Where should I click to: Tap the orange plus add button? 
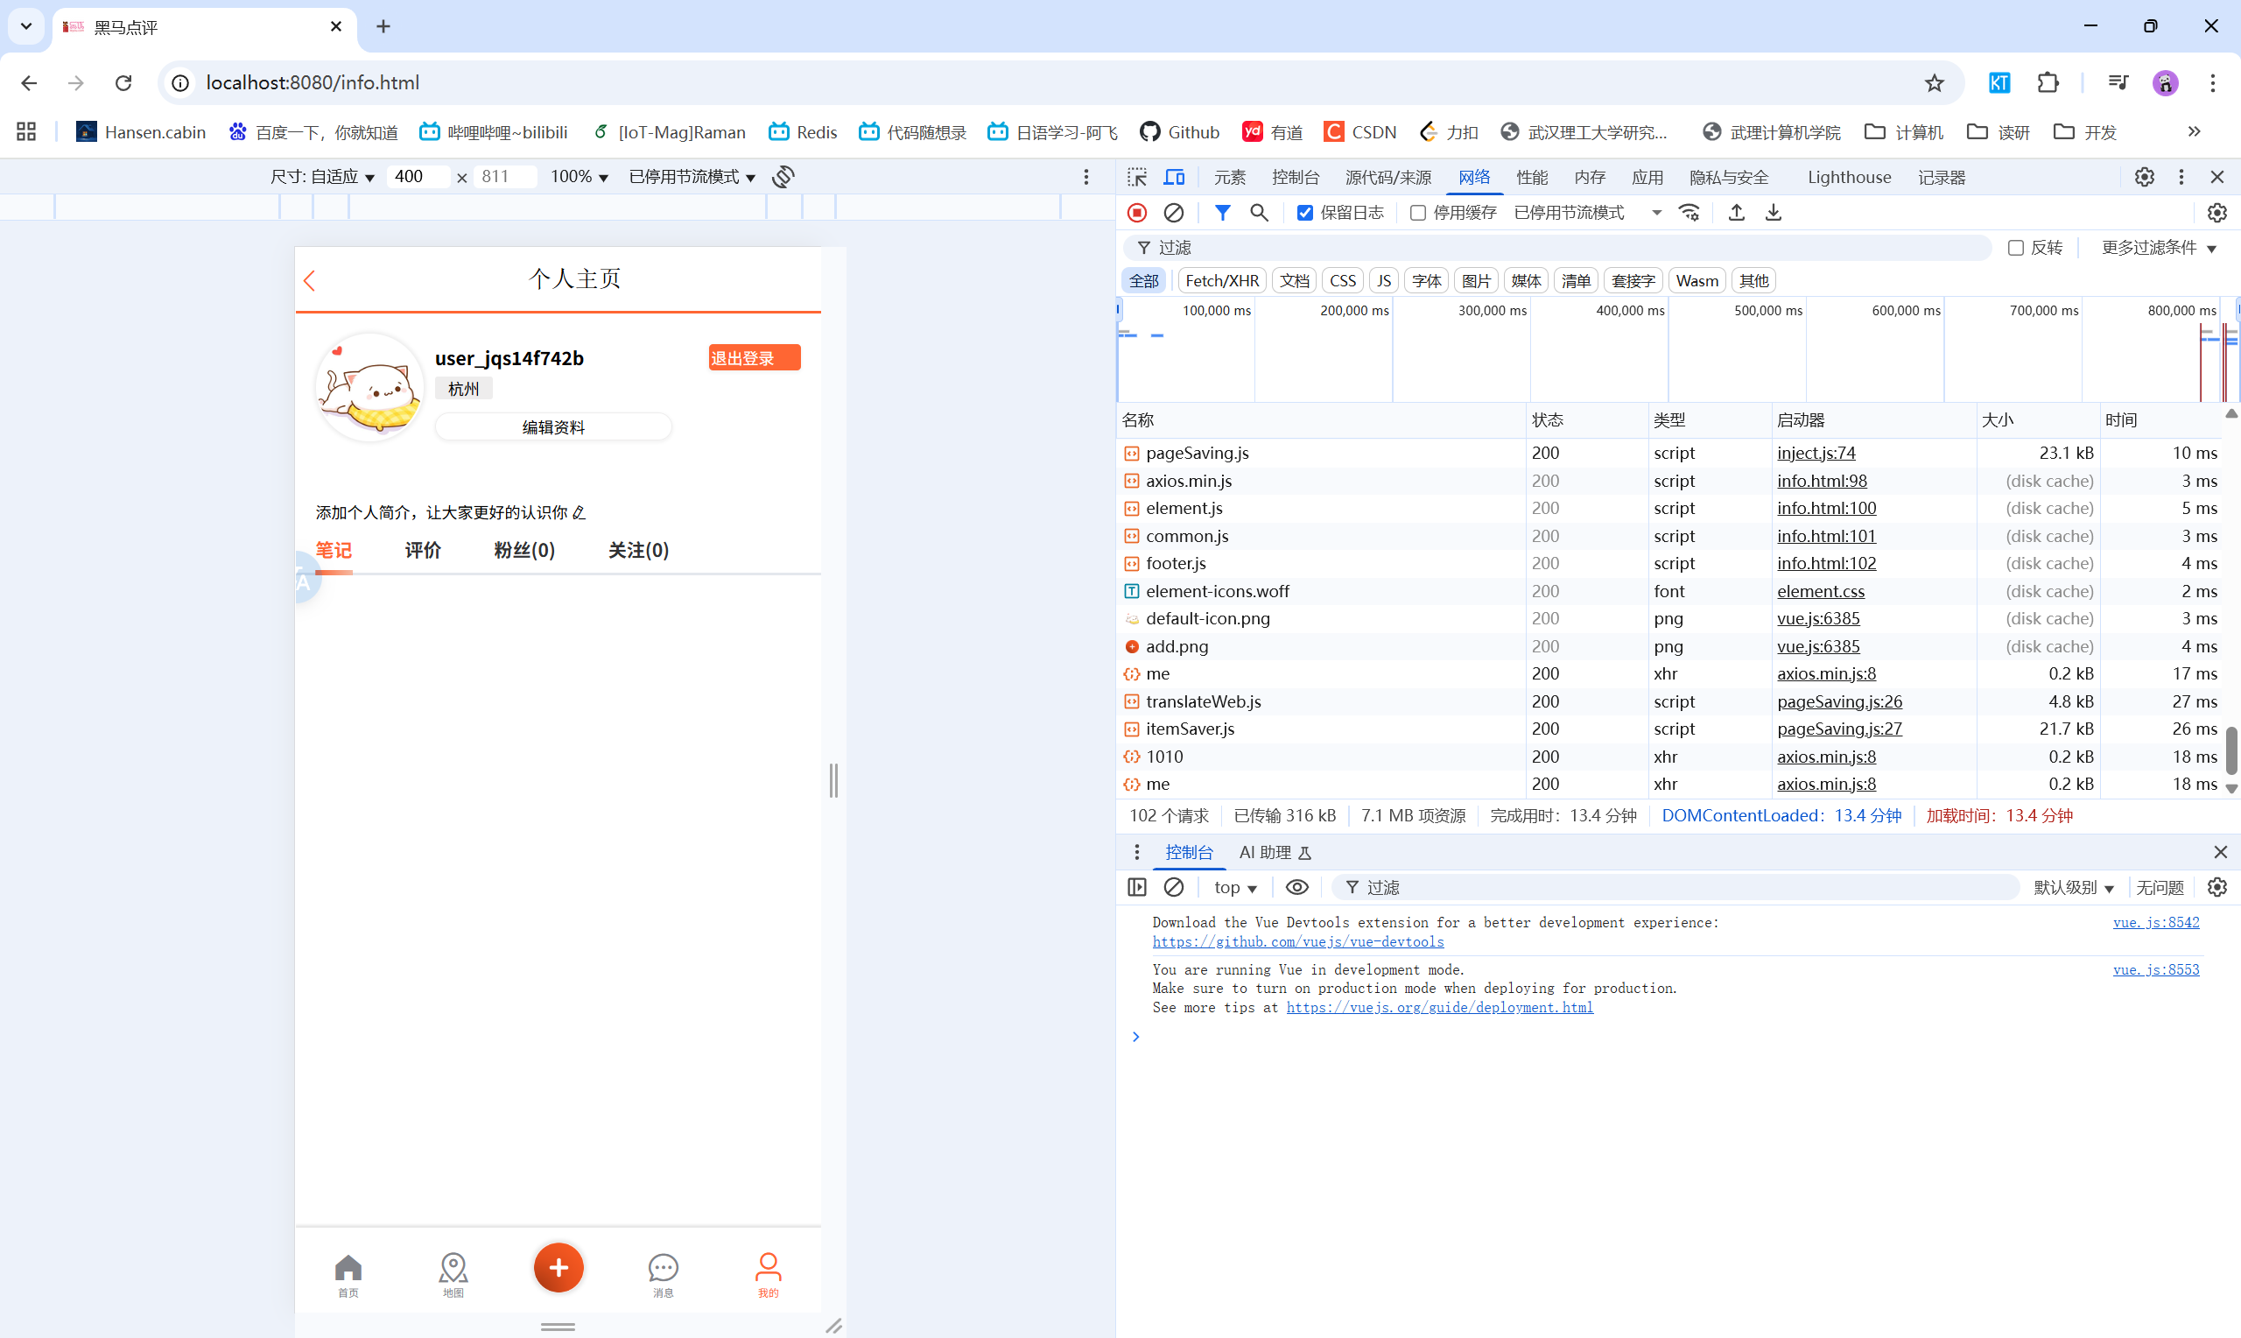[x=558, y=1267]
